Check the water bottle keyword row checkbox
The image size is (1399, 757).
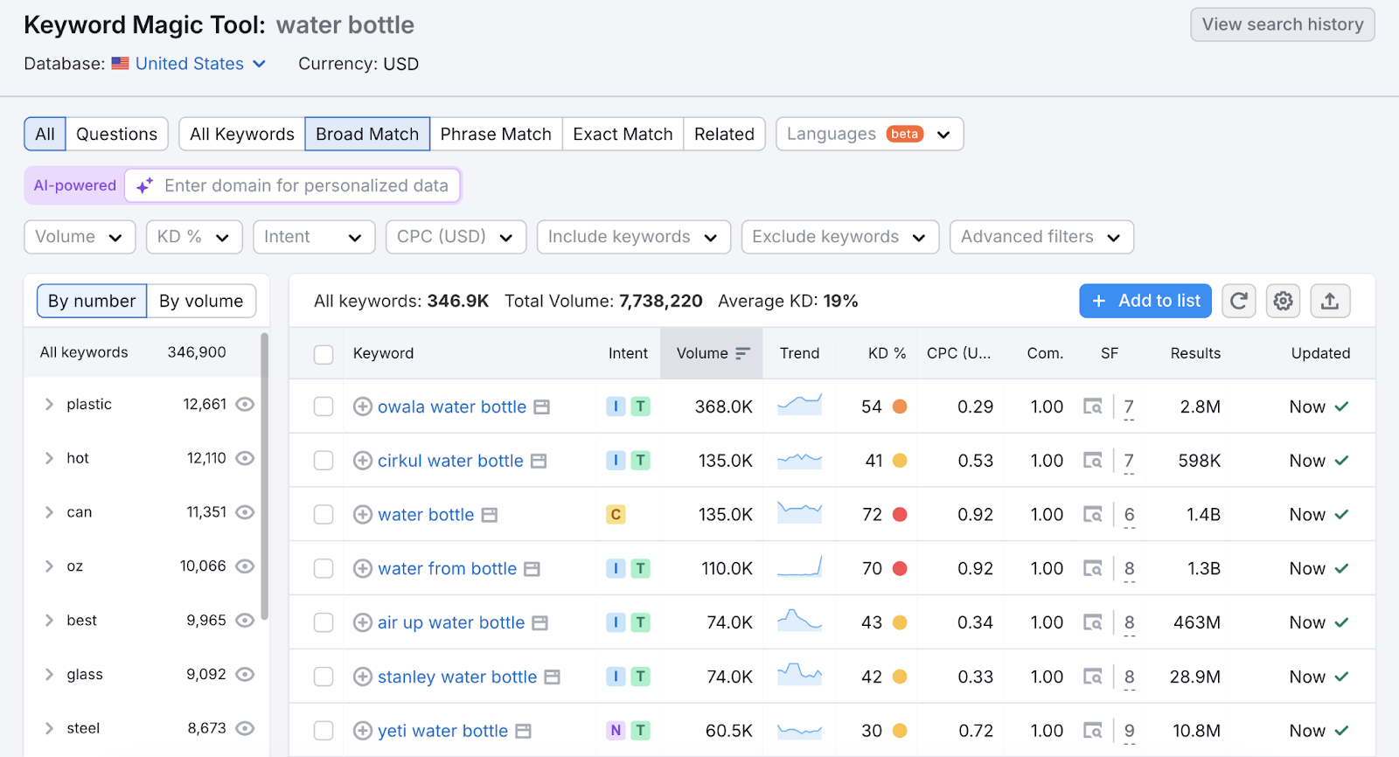coord(324,515)
